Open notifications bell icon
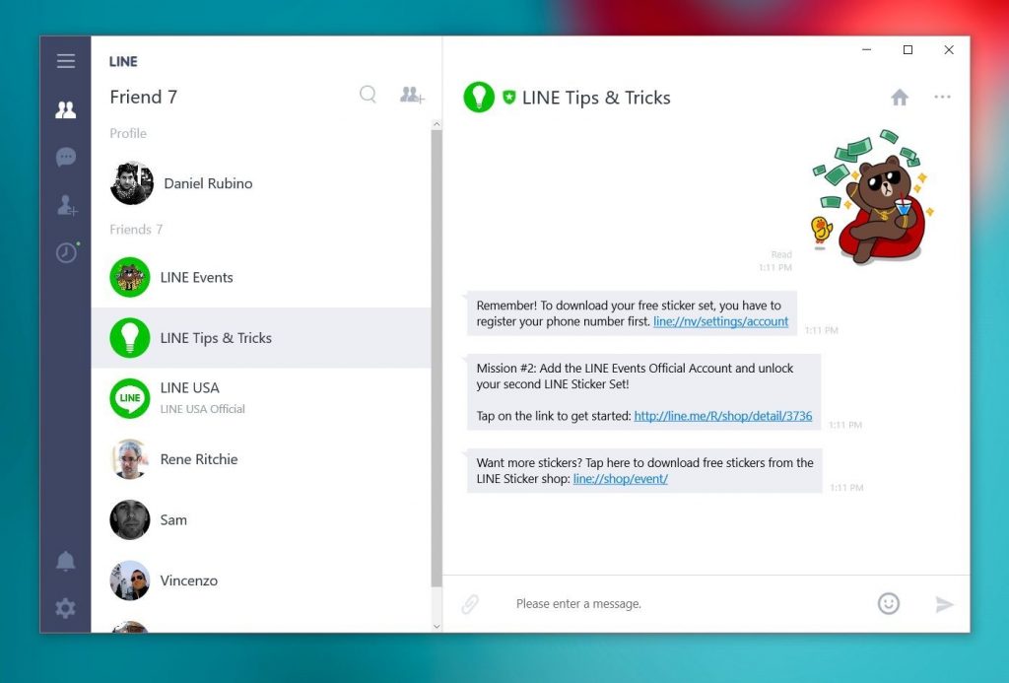Viewport: 1009px width, 683px height. [x=66, y=561]
